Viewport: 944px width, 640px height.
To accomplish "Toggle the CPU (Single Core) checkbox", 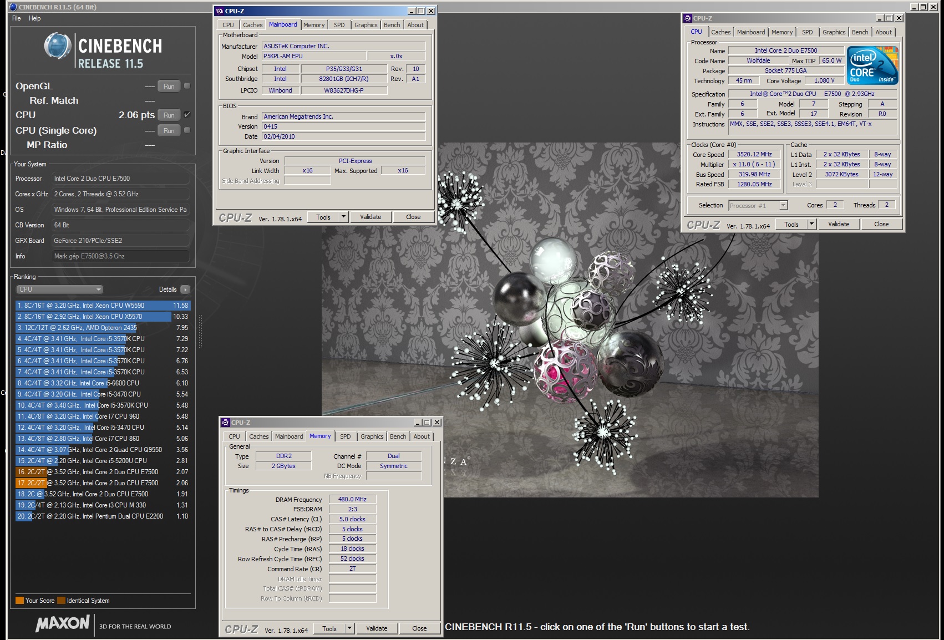I will point(187,130).
